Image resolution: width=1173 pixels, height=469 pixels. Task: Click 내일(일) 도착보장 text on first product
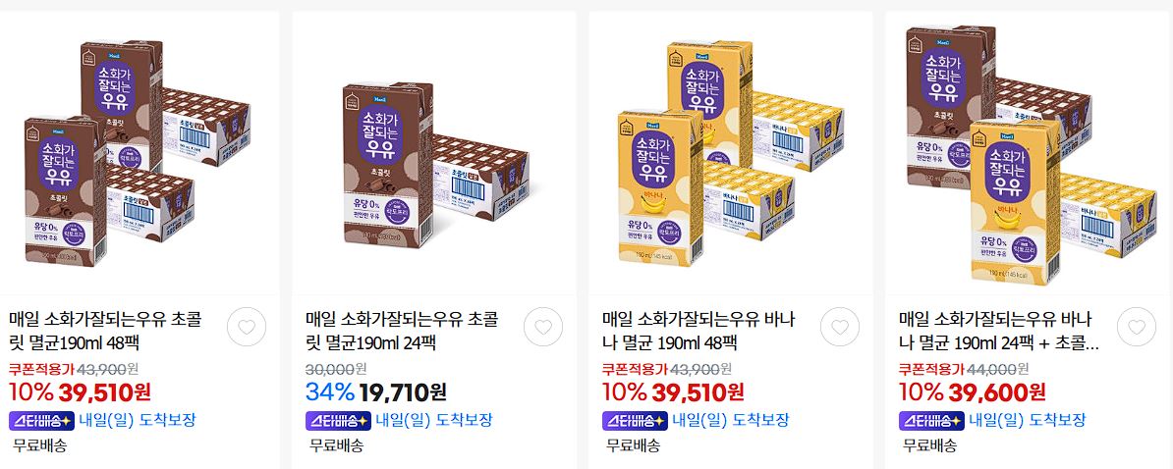(x=137, y=421)
